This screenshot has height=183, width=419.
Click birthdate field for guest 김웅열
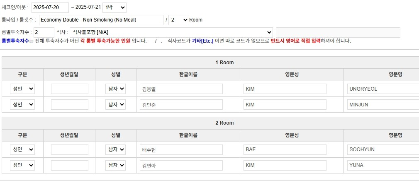69,89
